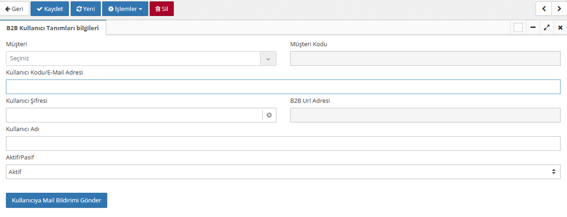Click the Geri back button
This screenshot has height=217, width=567.
15,9
